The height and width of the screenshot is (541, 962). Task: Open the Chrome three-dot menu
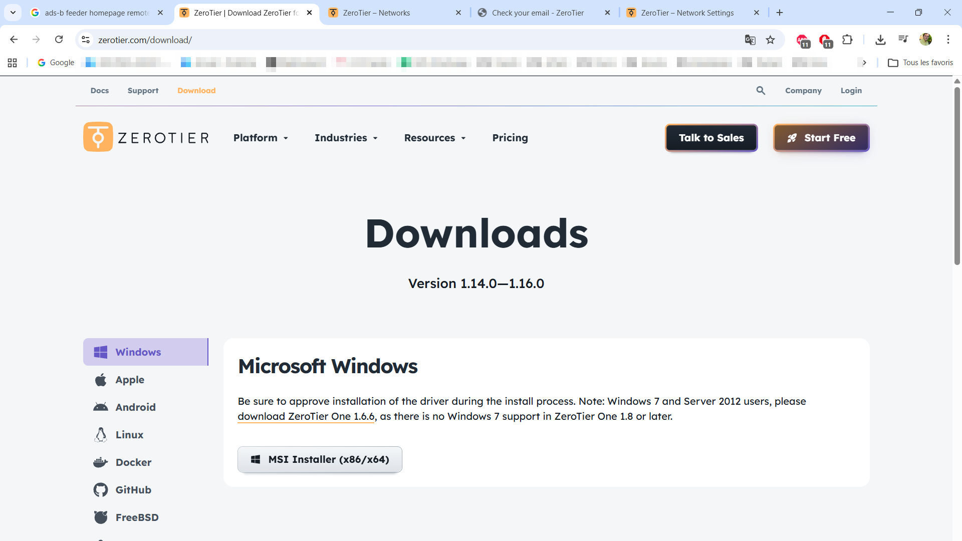pos(948,40)
